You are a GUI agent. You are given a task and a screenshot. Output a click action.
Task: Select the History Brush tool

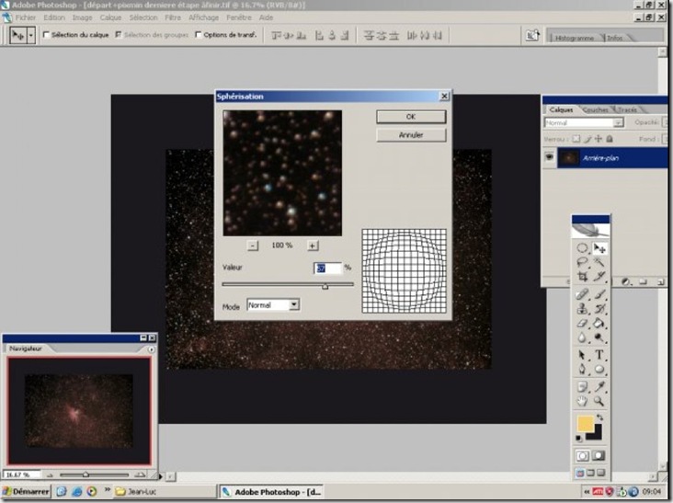coord(599,309)
